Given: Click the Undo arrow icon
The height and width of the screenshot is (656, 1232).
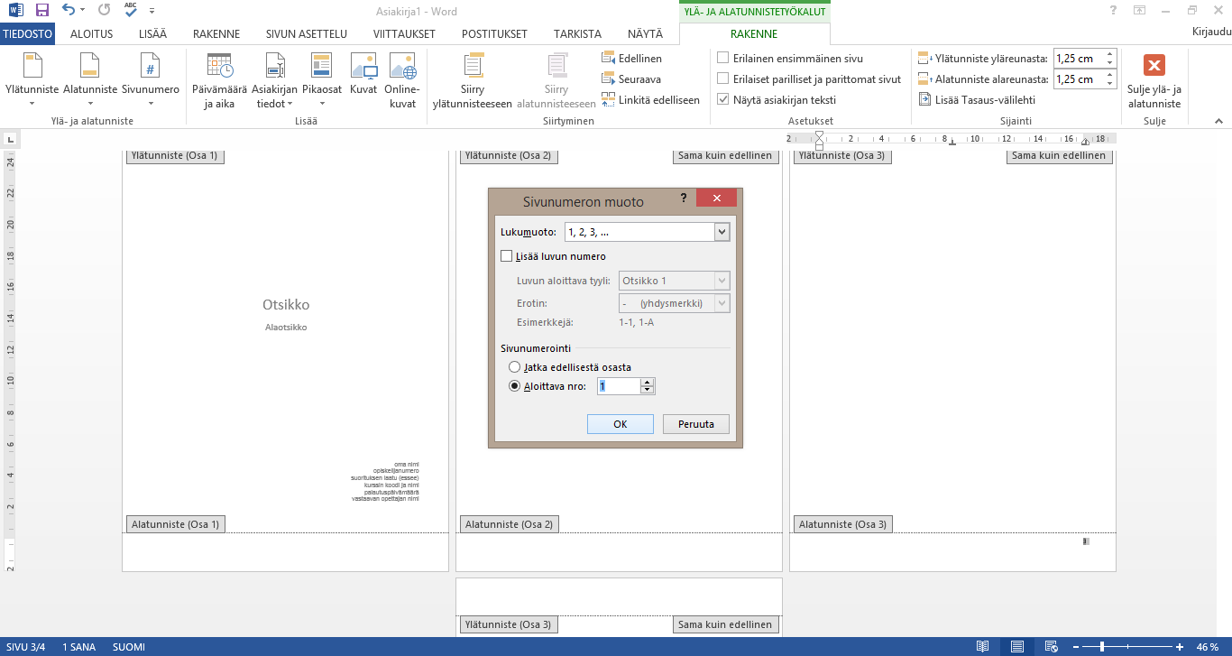Looking at the screenshot, I should pos(69,11).
